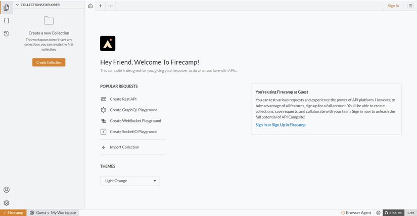Select Create Rest API
Image resolution: width=417 pixels, height=216 pixels.
pos(123,99)
